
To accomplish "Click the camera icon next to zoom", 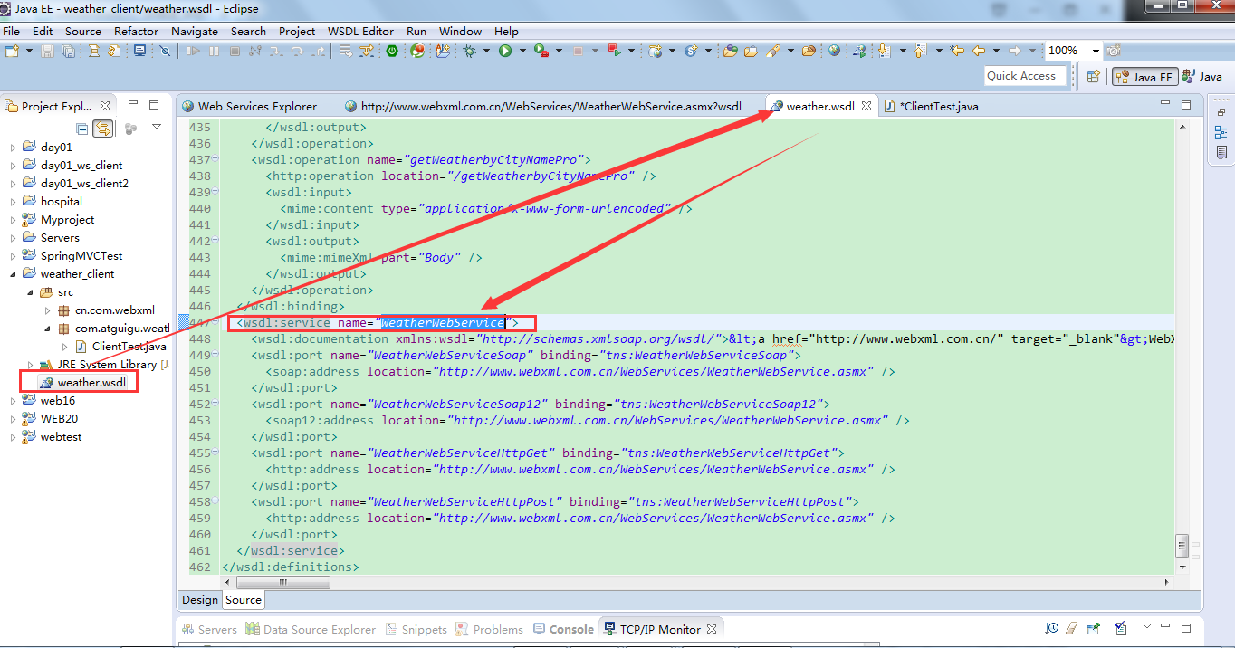I will (x=1115, y=52).
